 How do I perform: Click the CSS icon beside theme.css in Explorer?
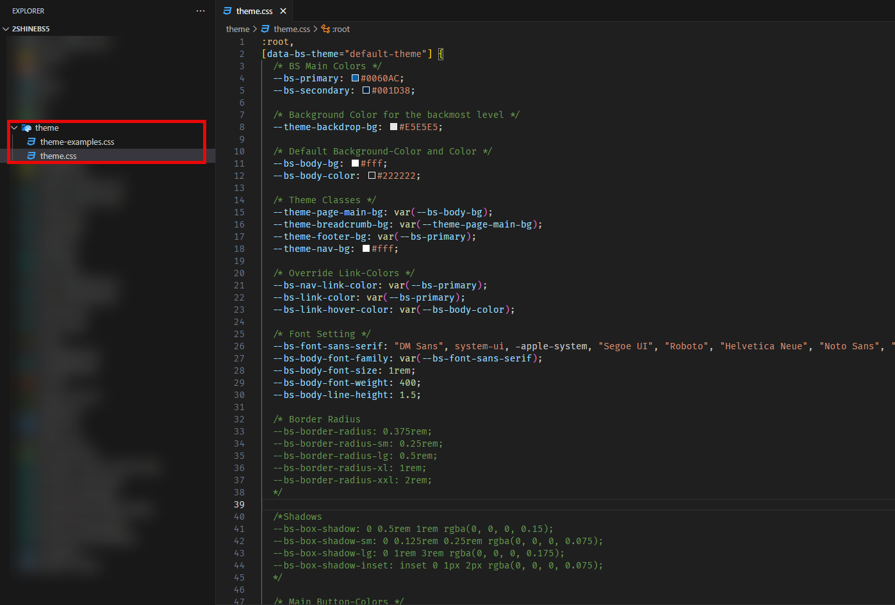click(31, 156)
